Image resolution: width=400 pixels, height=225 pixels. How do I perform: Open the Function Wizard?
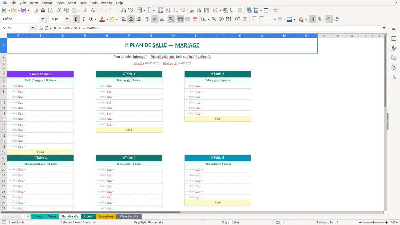(42, 28)
